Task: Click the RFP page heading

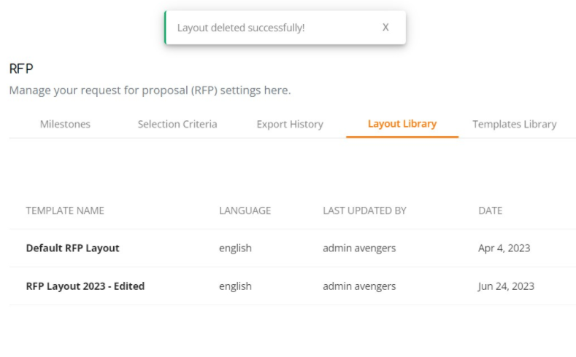Action: pos(21,68)
